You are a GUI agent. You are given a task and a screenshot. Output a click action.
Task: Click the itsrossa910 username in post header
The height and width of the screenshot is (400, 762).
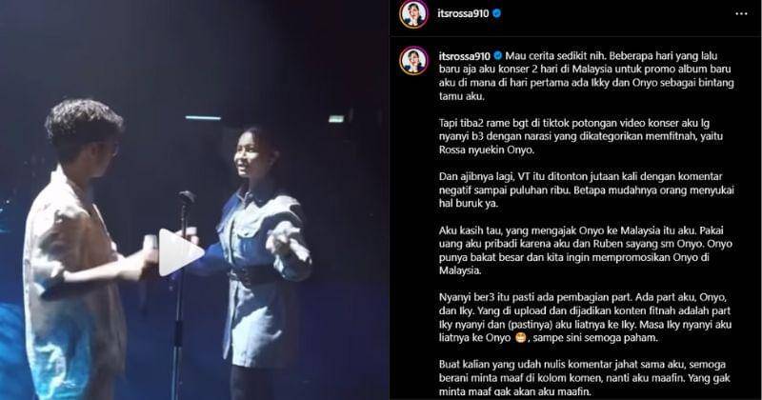click(x=463, y=13)
